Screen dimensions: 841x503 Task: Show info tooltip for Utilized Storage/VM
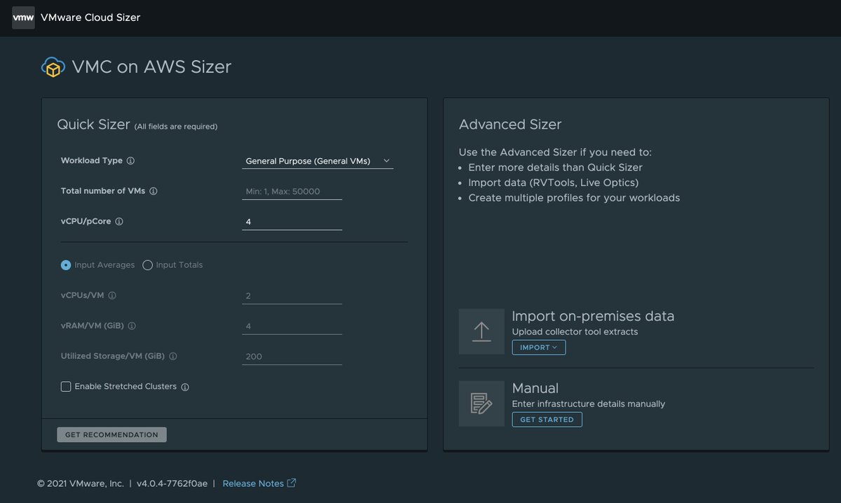click(173, 356)
